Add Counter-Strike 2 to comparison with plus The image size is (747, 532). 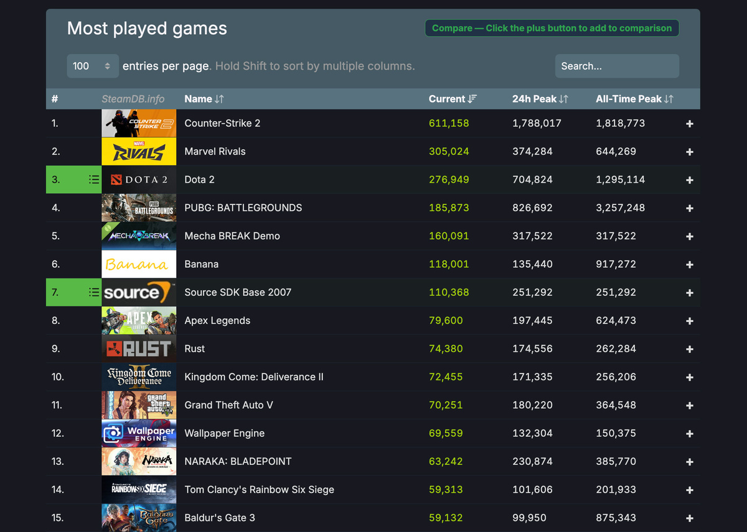689,124
